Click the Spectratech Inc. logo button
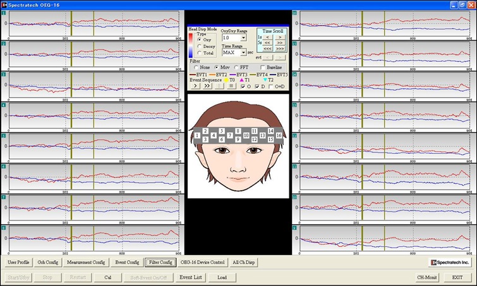 point(450,262)
